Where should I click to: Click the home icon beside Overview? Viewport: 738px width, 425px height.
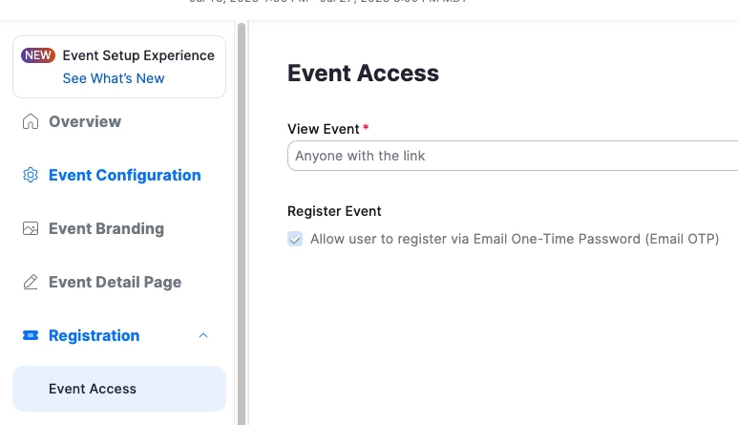[x=31, y=122]
